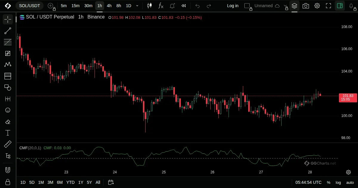This screenshot has height=188, width=358.
Task: Create a price alert
Action: (172, 6)
